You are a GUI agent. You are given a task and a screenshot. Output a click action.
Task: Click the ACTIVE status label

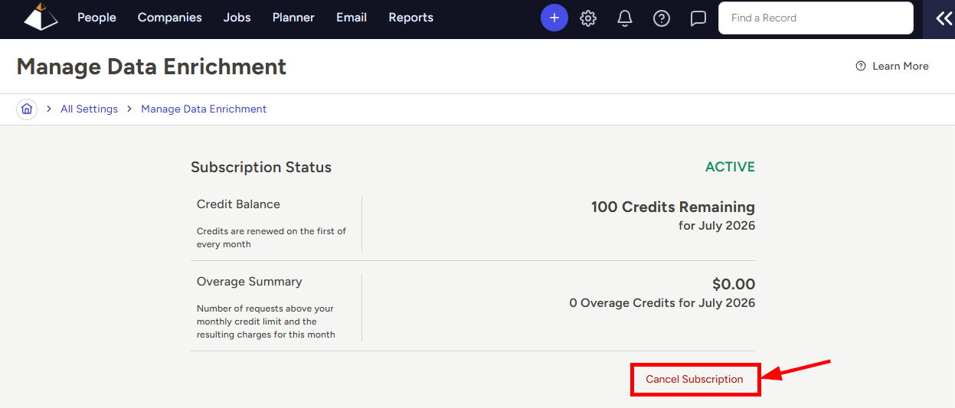click(730, 167)
